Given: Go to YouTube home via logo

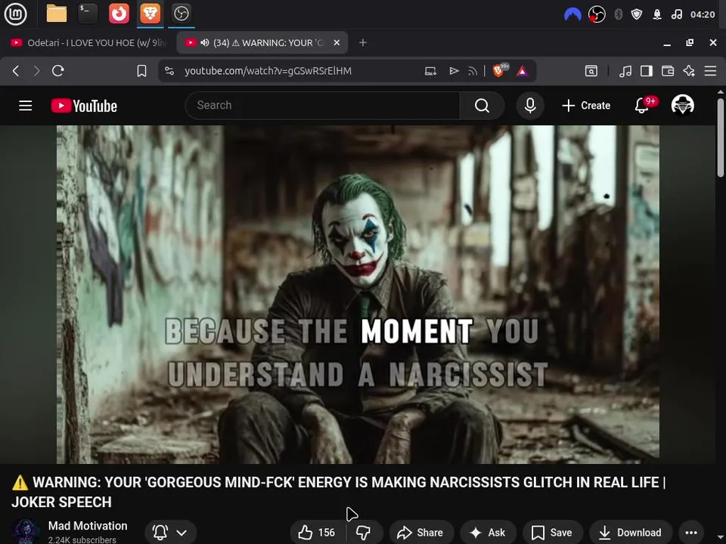Looking at the screenshot, I should [x=84, y=106].
